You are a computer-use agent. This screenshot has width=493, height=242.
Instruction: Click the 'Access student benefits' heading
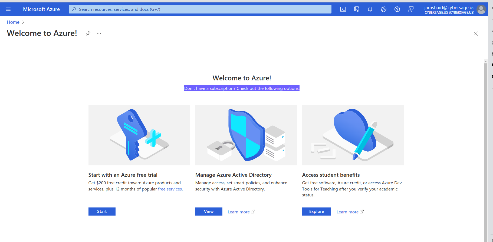[x=331, y=175]
